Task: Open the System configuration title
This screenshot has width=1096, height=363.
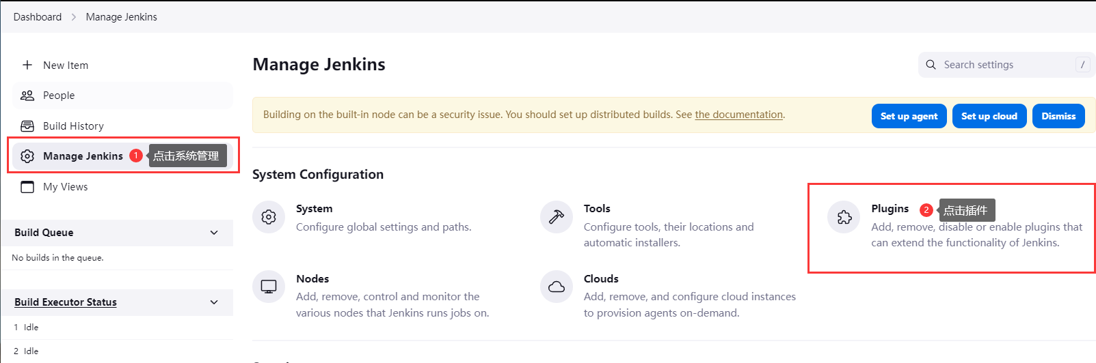Action: pos(315,209)
